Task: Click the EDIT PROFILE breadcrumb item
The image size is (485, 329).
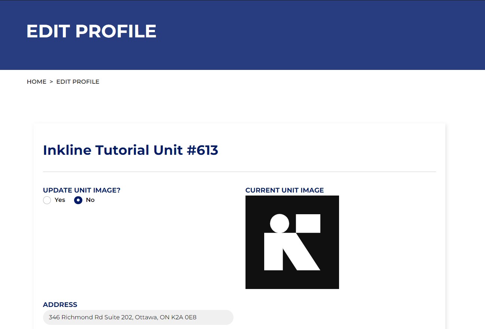Action: 77,82
